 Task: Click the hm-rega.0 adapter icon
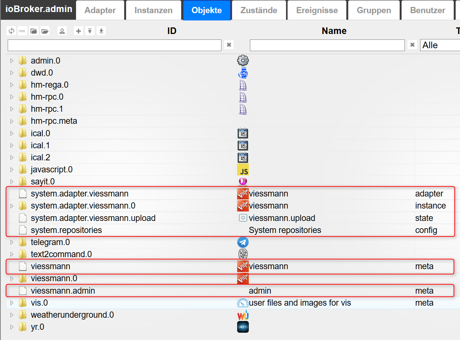243,85
